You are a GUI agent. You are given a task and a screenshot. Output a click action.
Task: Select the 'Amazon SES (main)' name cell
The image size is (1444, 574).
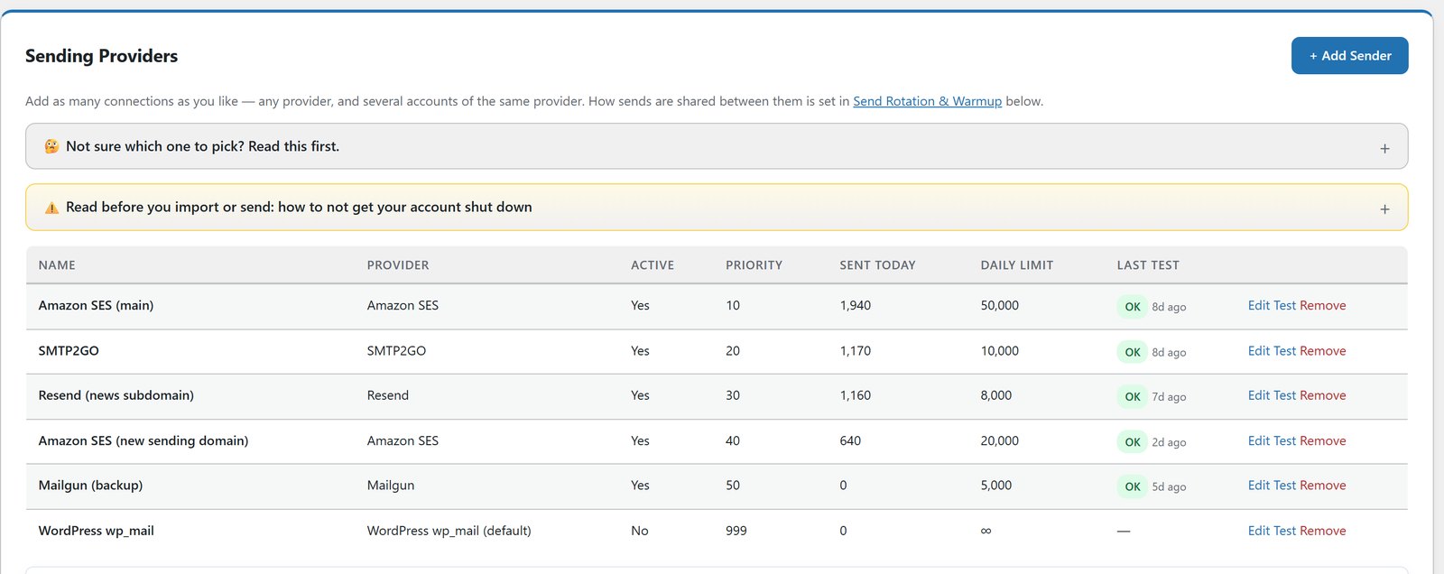(x=96, y=306)
